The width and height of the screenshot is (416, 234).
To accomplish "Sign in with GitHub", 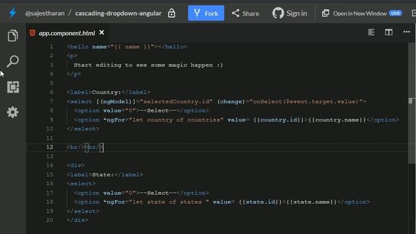I will click(x=290, y=13).
